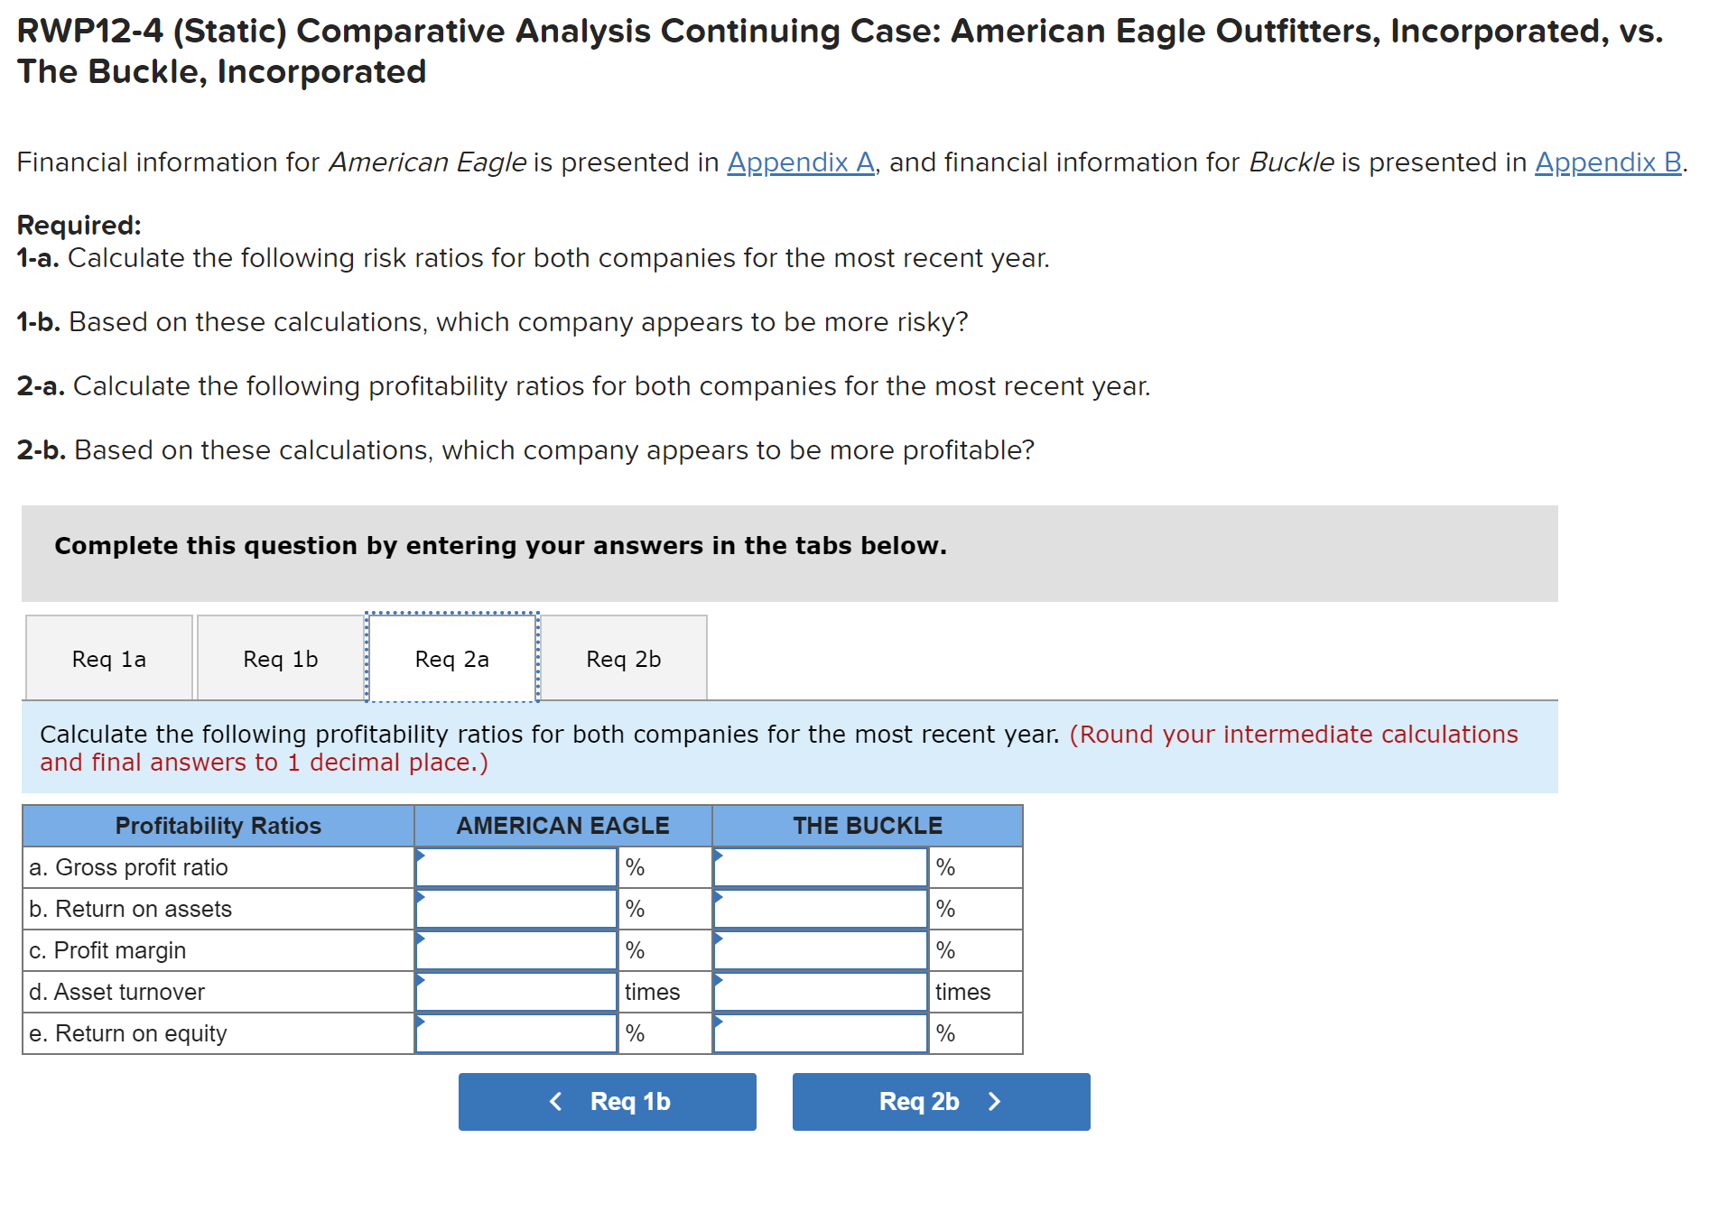
Task: Click the previous Req 1b navigation button
Action: 607,1101
